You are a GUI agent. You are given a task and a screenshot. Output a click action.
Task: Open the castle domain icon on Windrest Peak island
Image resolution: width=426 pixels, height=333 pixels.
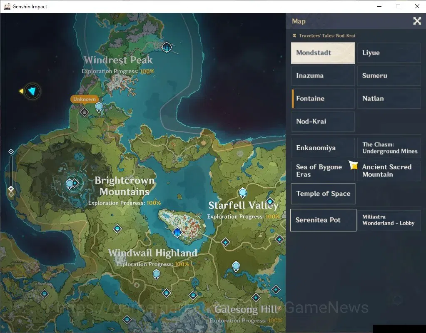pyautogui.click(x=167, y=47)
